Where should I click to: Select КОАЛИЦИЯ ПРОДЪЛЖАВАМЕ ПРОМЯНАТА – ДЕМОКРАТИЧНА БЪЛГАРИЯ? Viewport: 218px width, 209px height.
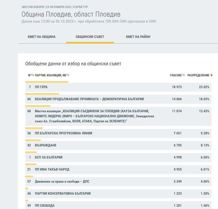(89, 99)
